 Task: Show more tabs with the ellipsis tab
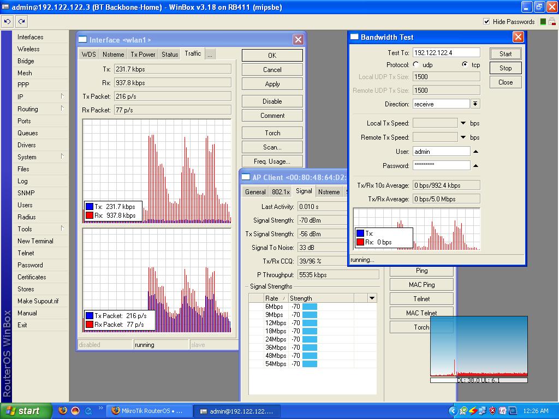[x=210, y=54]
